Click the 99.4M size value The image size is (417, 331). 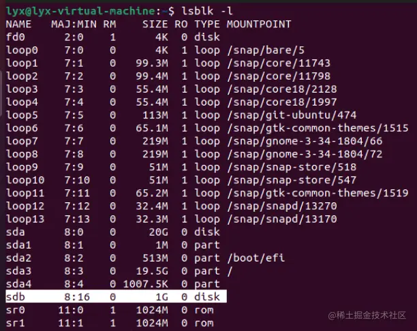tap(152, 76)
